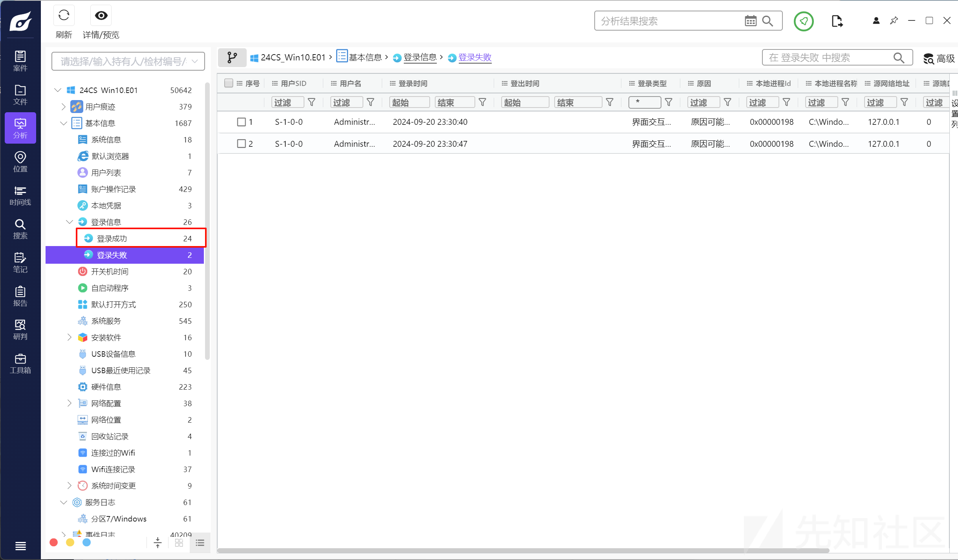Click the 刷新 refresh icon
The width and height of the screenshot is (958, 560).
64,15
